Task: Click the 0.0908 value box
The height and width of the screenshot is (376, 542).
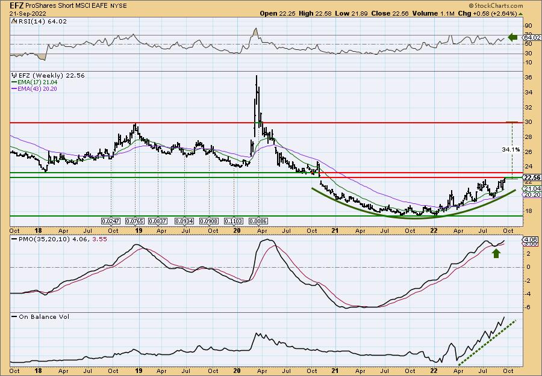Action: [x=209, y=221]
